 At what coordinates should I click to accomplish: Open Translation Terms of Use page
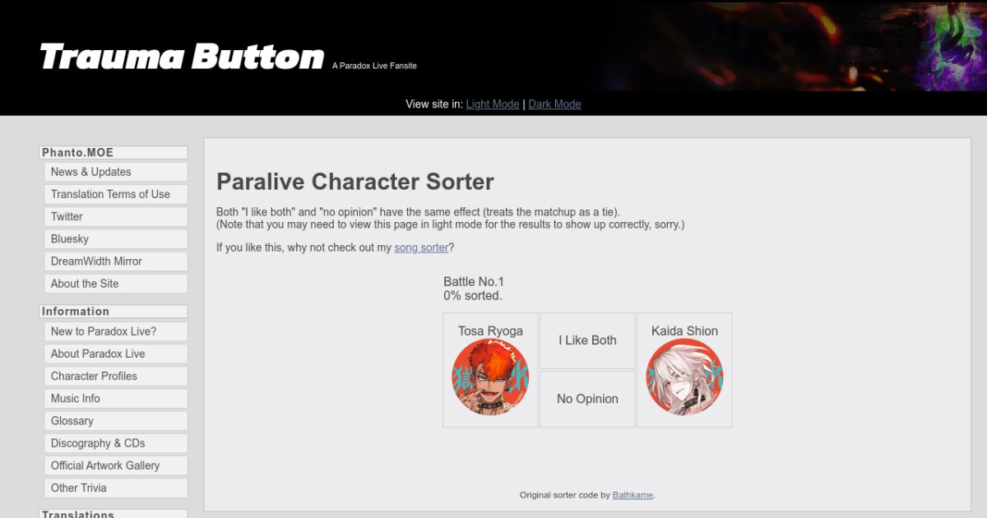point(110,194)
